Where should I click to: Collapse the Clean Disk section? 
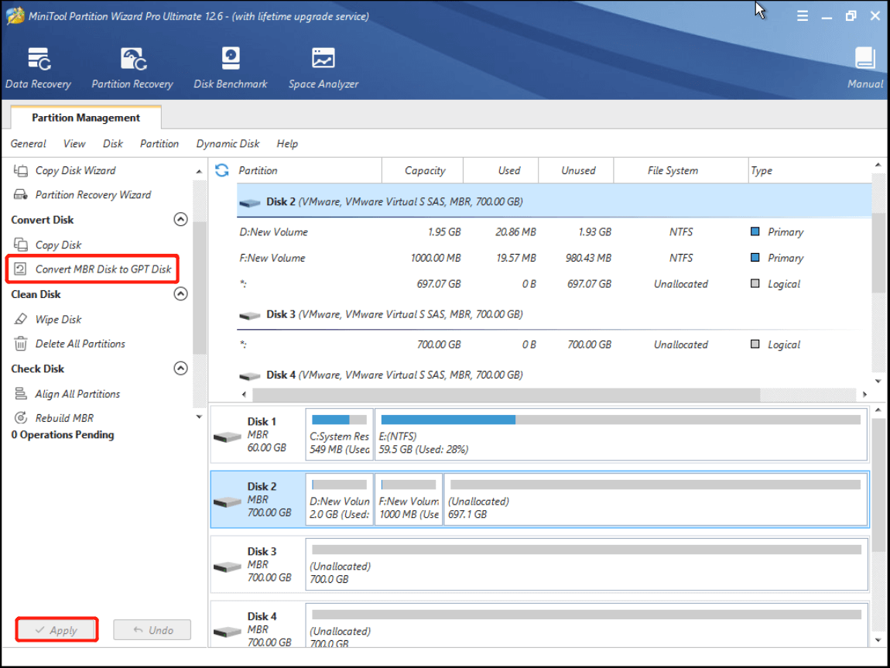coord(180,293)
